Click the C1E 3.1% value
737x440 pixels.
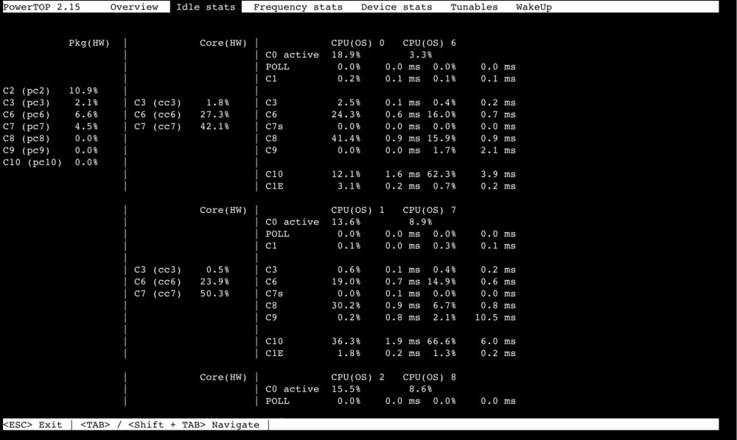click(x=349, y=186)
